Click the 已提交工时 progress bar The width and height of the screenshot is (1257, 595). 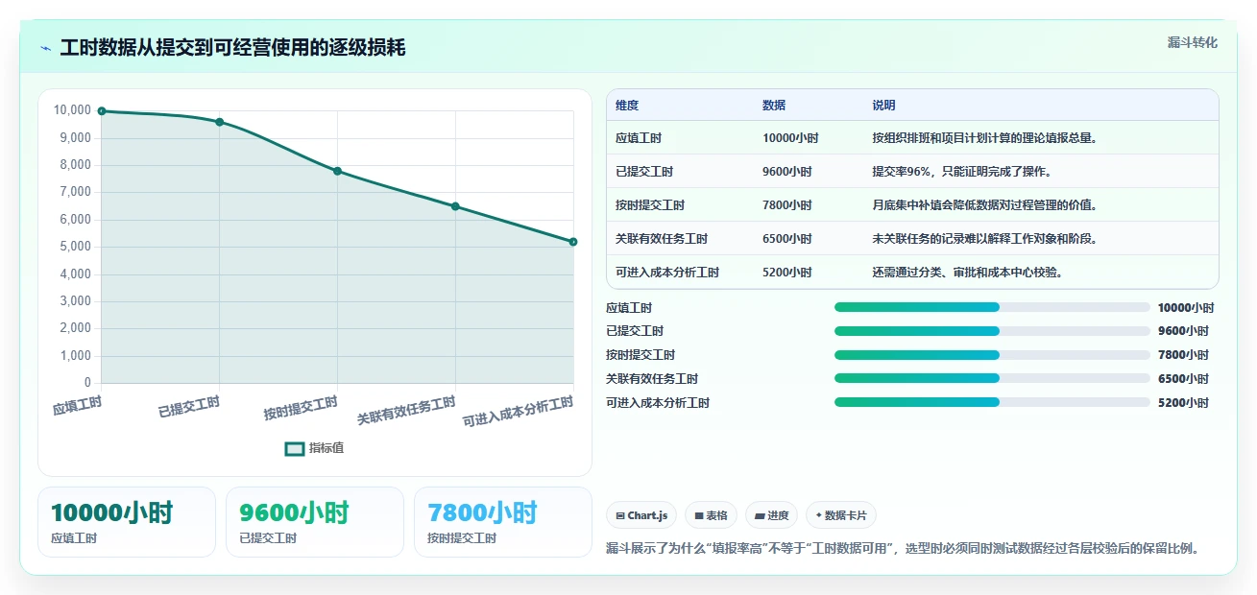click(x=992, y=331)
